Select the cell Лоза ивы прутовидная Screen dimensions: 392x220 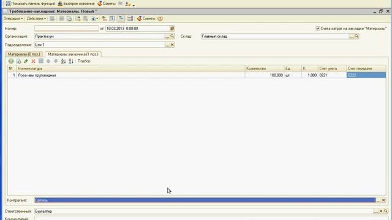point(130,75)
